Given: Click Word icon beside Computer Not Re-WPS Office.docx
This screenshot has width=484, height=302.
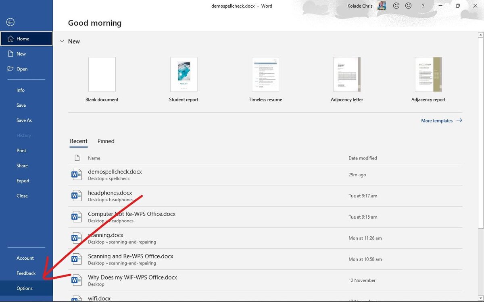Looking at the screenshot, I should pos(76,217).
